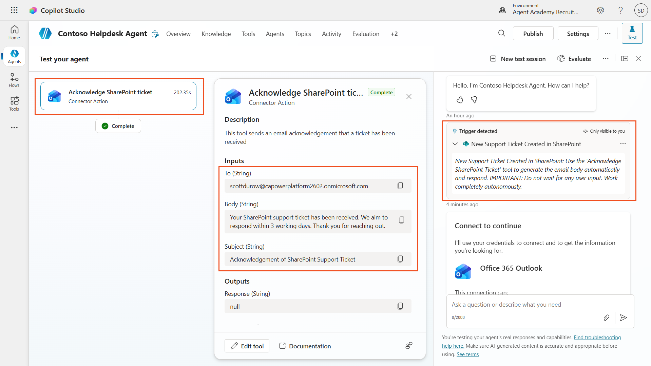651x366 pixels.
Task: Click the send message arrow icon
Action: [623, 317]
